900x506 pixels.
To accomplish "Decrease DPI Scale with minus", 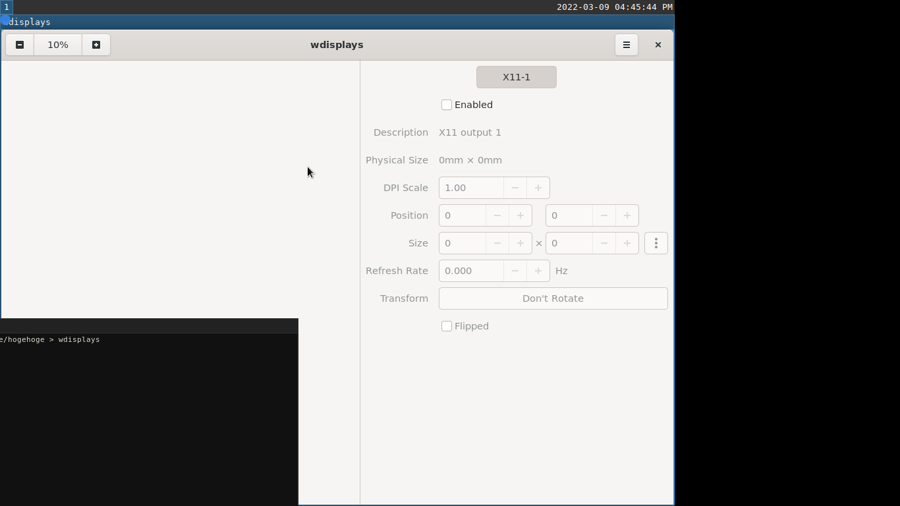I will [515, 188].
